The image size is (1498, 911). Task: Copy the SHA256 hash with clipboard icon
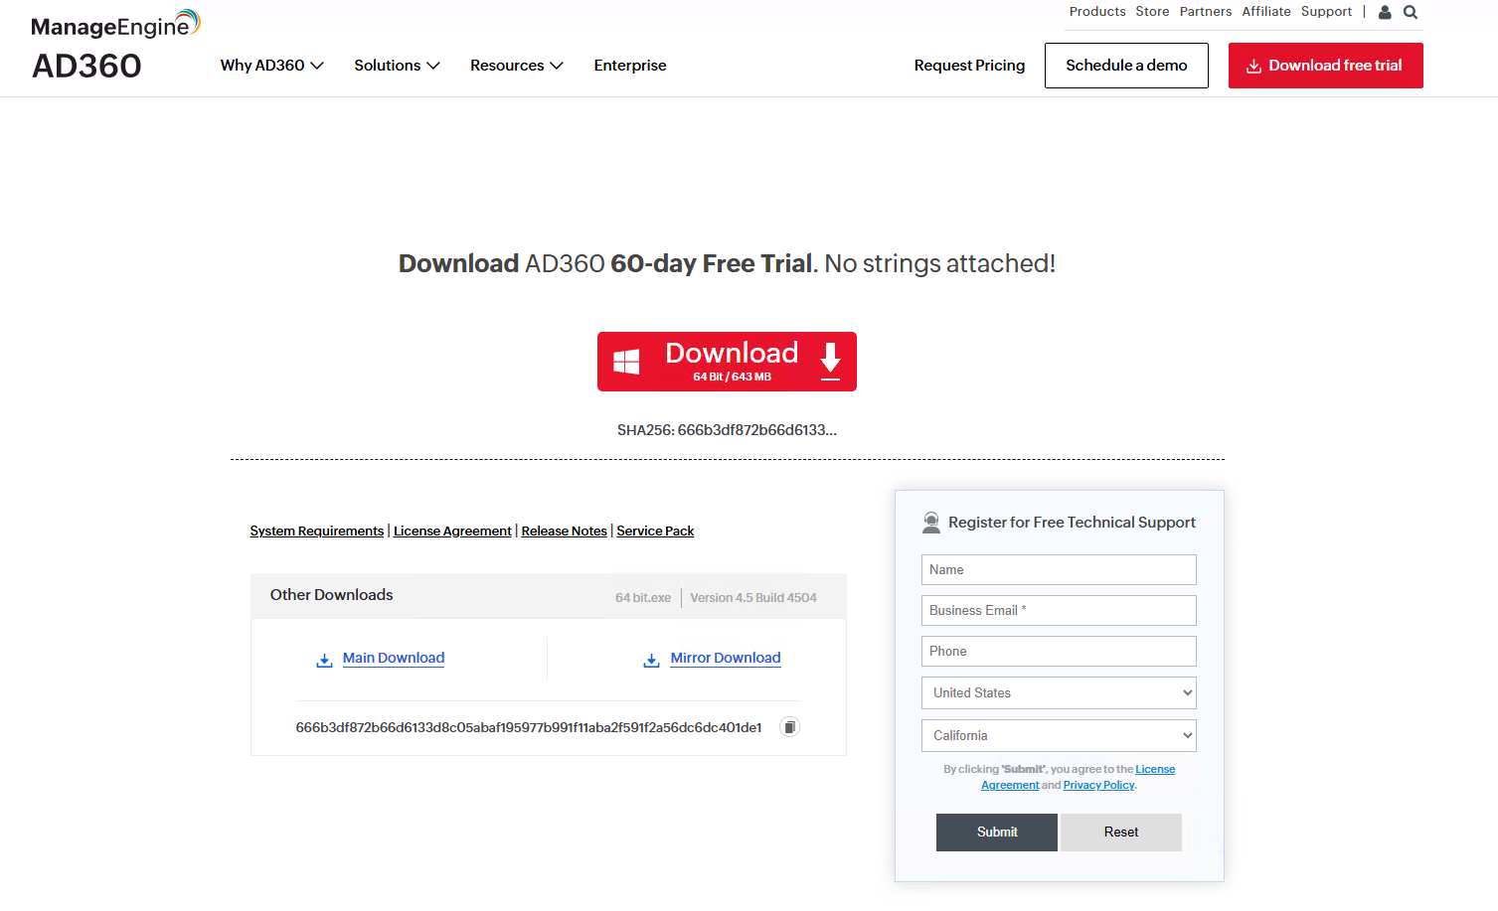point(789,727)
